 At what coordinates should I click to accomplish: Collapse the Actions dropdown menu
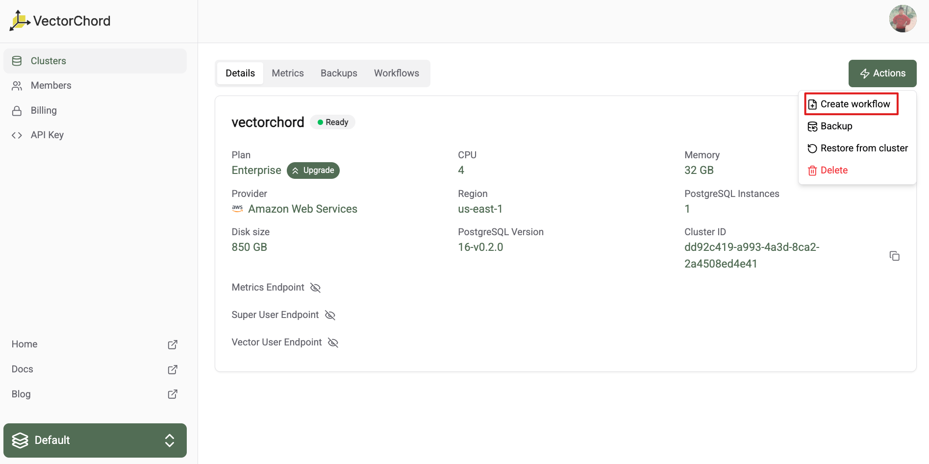click(882, 73)
